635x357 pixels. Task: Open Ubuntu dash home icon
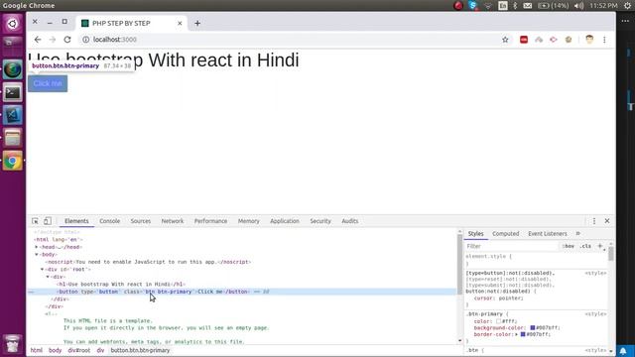[13, 24]
